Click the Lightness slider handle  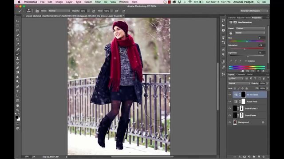[x=248, y=57]
